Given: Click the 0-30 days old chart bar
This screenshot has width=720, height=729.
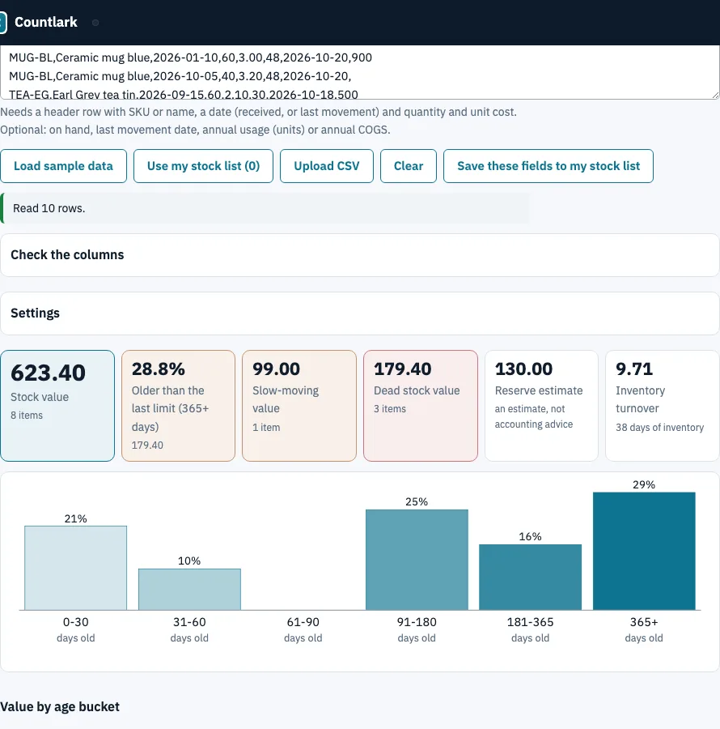Looking at the screenshot, I should click(x=76, y=568).
